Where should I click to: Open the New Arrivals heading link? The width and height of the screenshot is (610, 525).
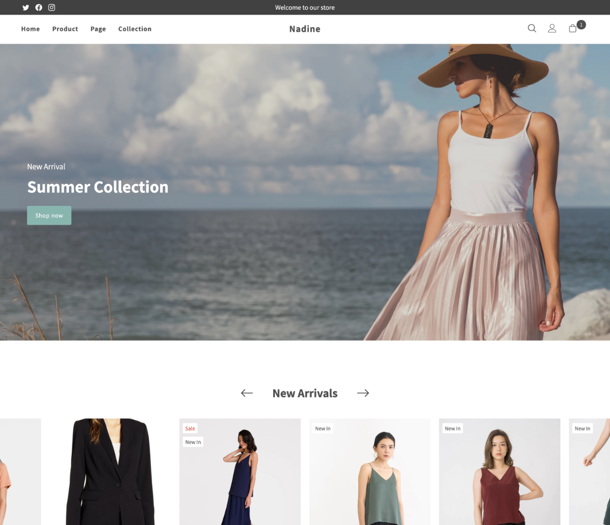(305, 393)
